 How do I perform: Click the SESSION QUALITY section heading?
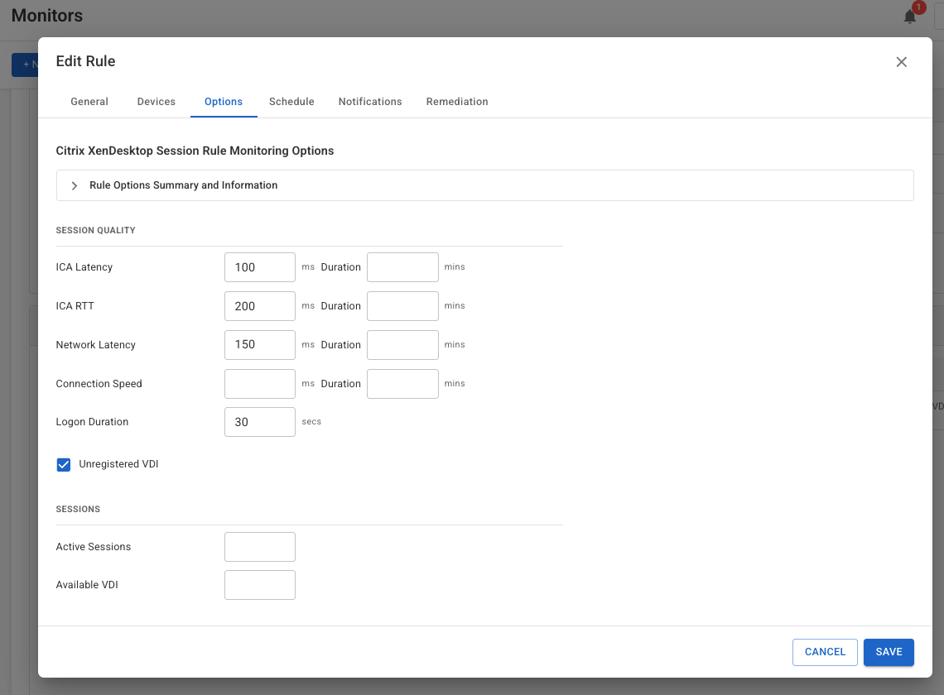point(96,231)
